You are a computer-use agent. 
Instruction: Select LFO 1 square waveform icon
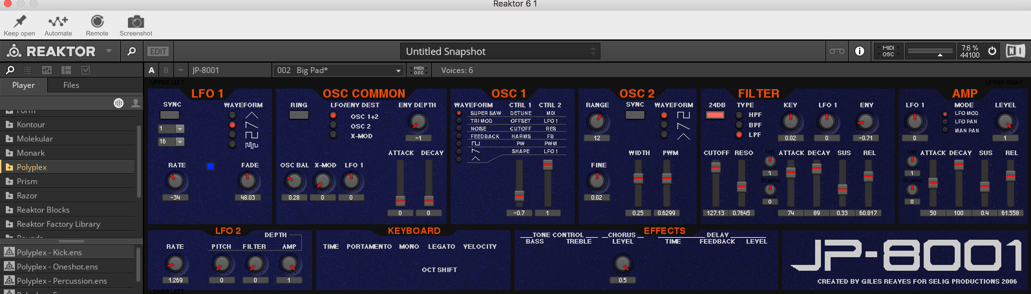click(251, 135)
